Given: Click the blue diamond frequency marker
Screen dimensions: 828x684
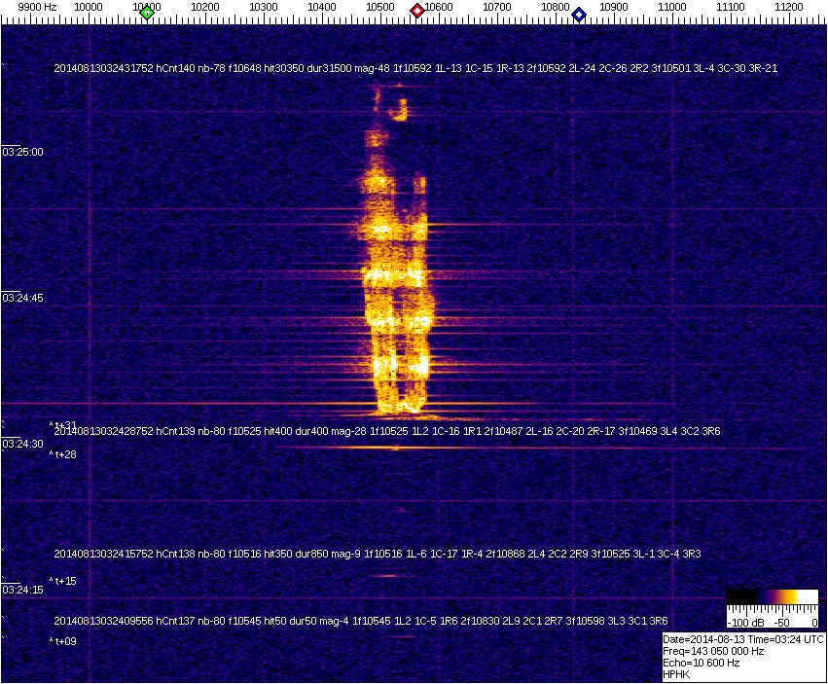Looking at the screenshot, I should click(x=579, y=14).
